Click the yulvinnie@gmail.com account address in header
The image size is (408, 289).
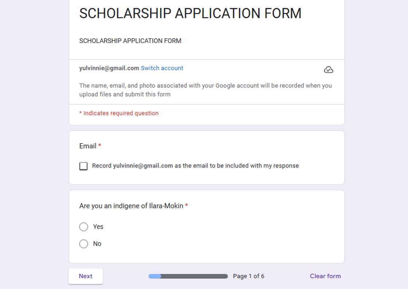(109, 68)
